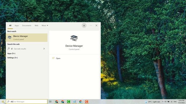Click the Device Manager title in preview pane
186x104 pixels.
click(x=74, y=46)
